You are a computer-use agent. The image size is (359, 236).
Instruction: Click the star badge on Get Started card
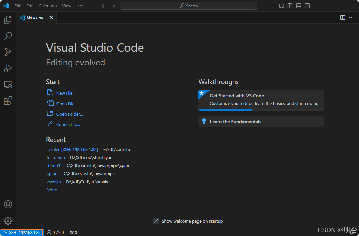(x=201, y=93)
